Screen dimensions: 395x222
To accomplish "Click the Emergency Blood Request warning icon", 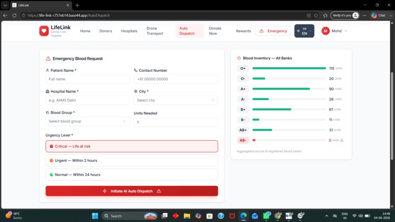I will point(48,58).
